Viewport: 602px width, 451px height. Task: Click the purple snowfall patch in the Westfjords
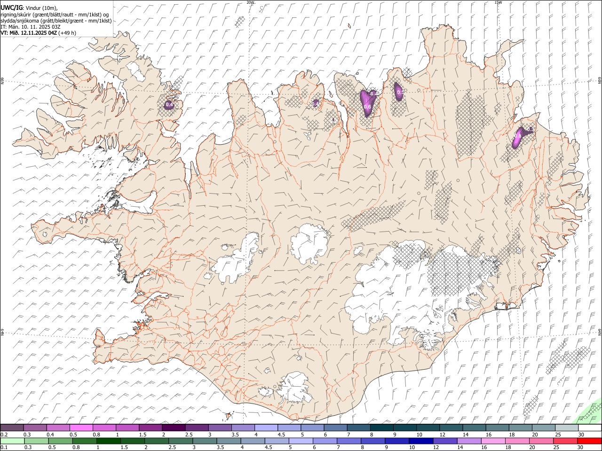click(x=169, y=105)
